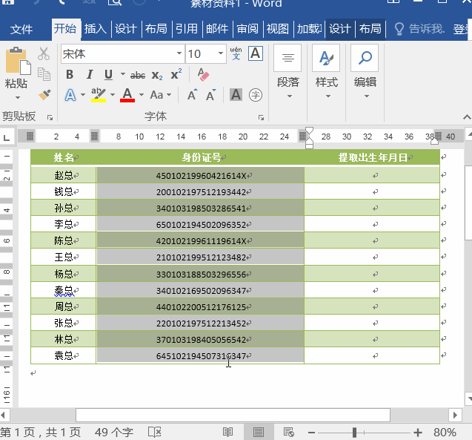472x440 pixels.
Task: Switch to Print Layout view icon
Action: tap(259, 432)
